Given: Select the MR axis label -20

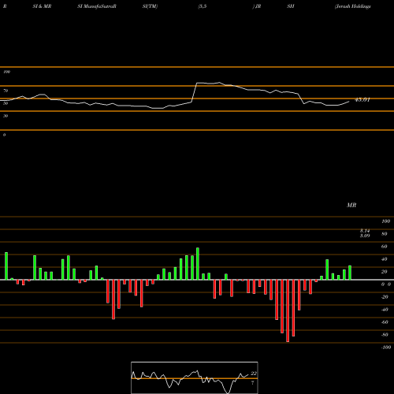Looking at the screenshot, I should tap(385, 297).
